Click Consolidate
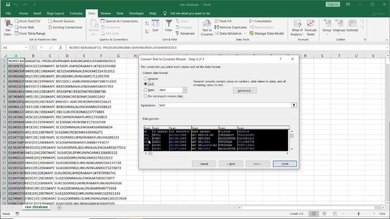This screenshot has height=219, width=390. tap(260, 21)
